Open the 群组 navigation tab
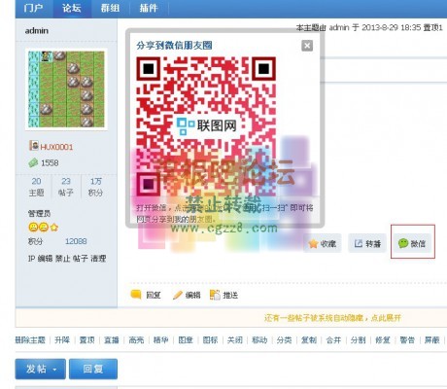Screen dimensions: 447x389 pyautogui.click(x=110, y=8)
